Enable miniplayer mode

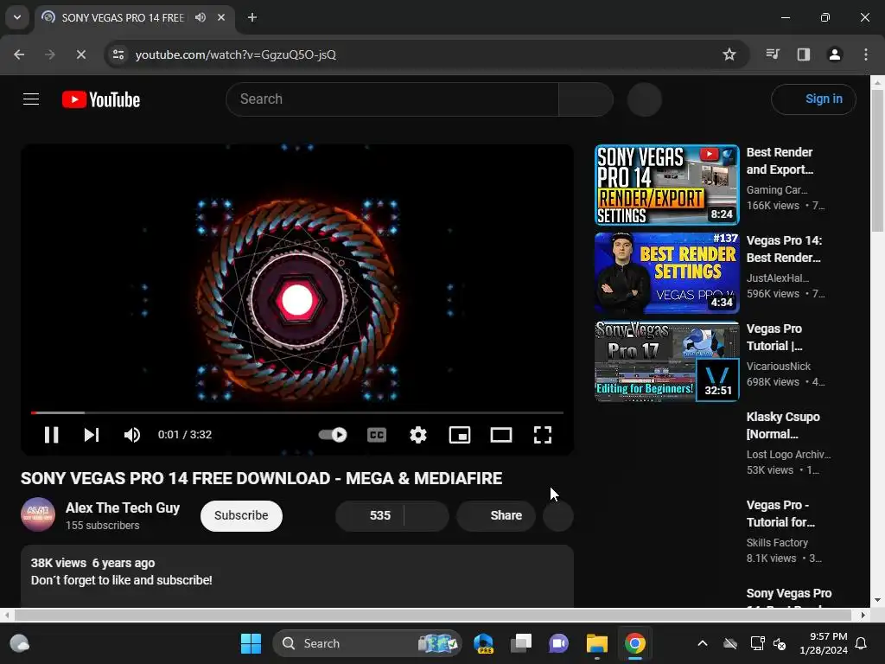click(x=460, y=435)
